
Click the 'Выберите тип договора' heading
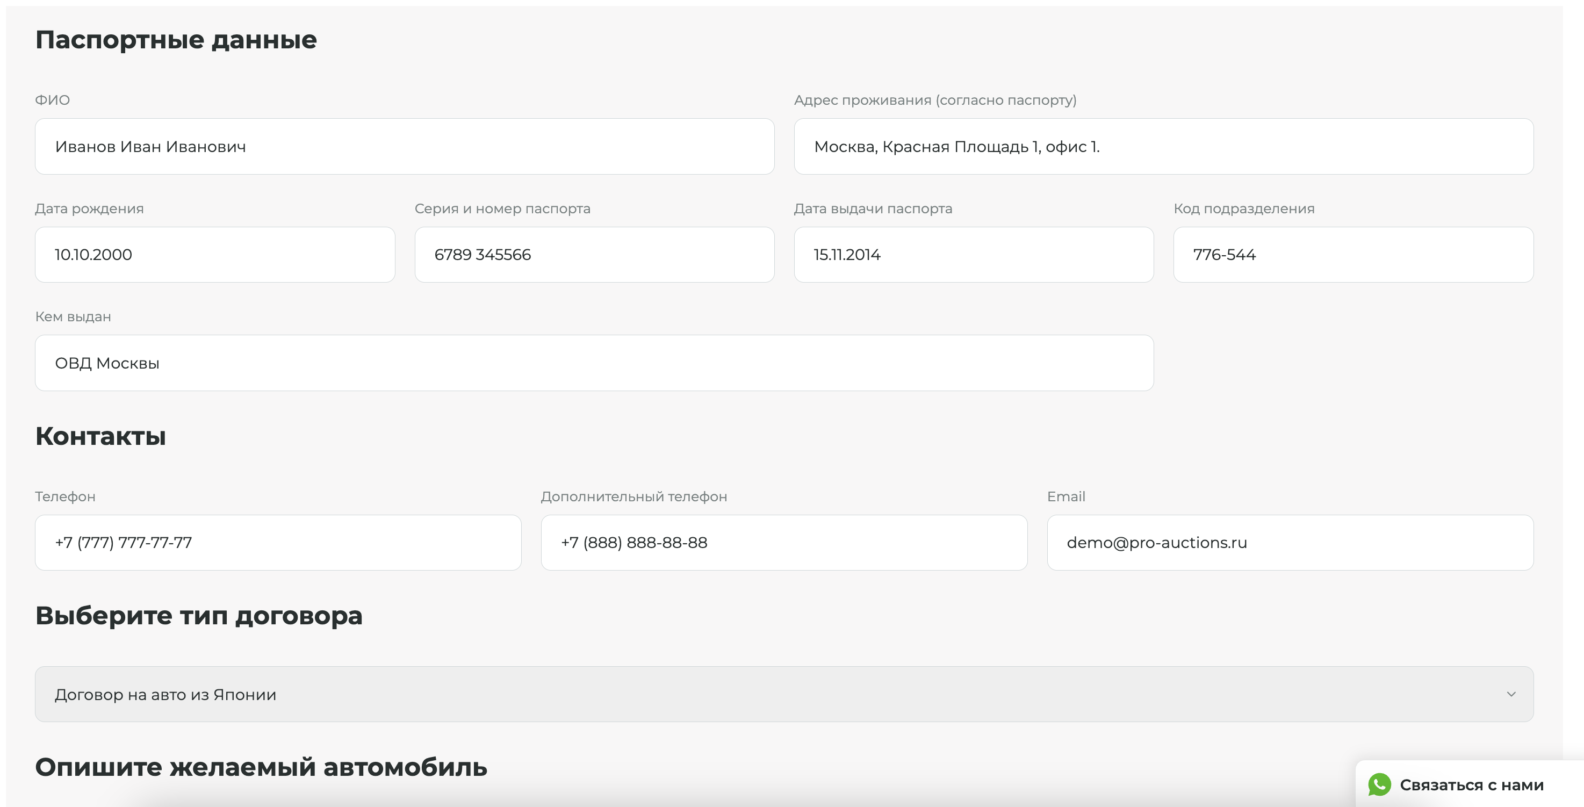(199, 616)
